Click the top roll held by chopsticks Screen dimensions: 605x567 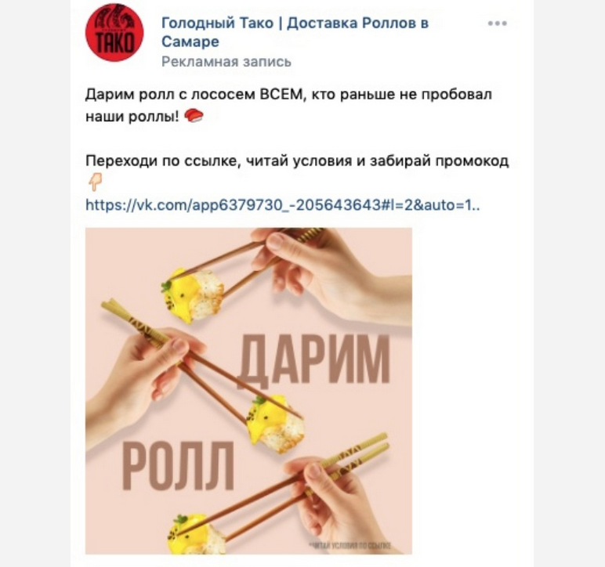pos(192,295)
